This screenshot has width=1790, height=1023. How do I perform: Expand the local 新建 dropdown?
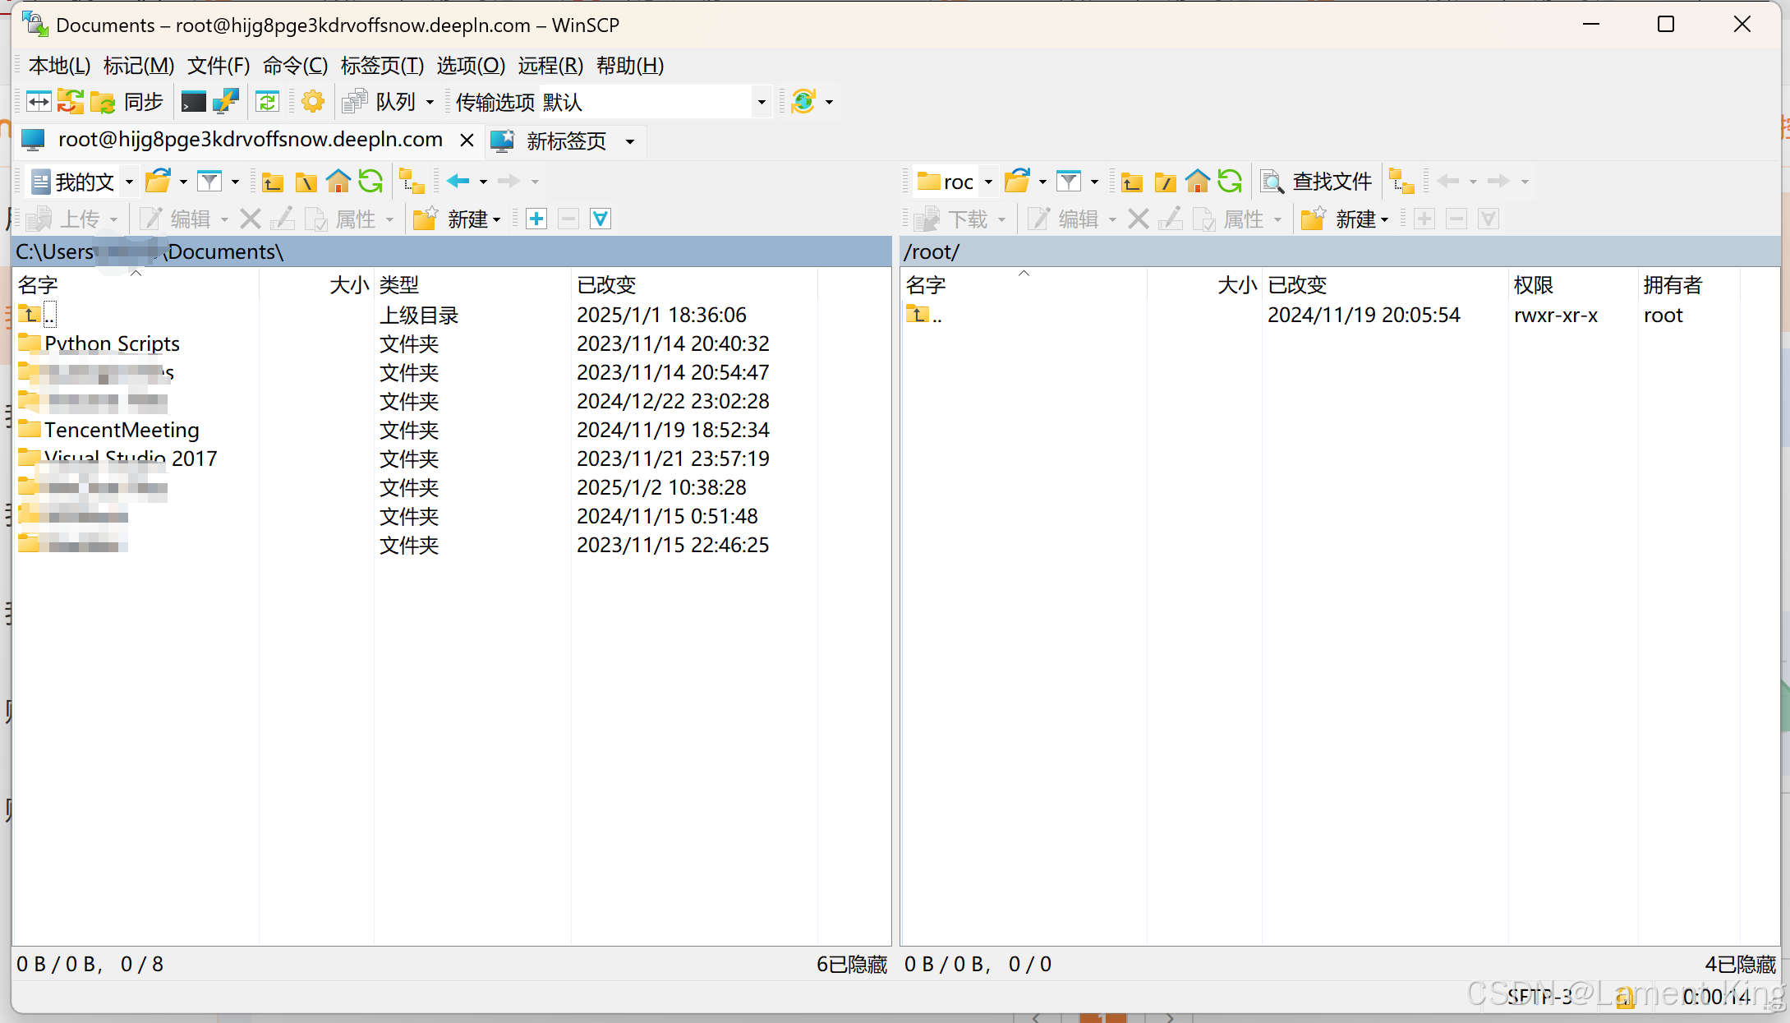496,220
